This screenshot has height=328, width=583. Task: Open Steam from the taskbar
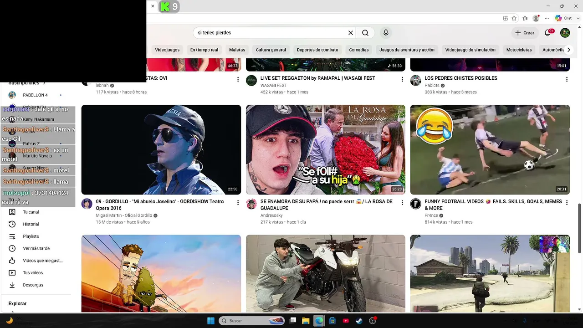(359, 321)
